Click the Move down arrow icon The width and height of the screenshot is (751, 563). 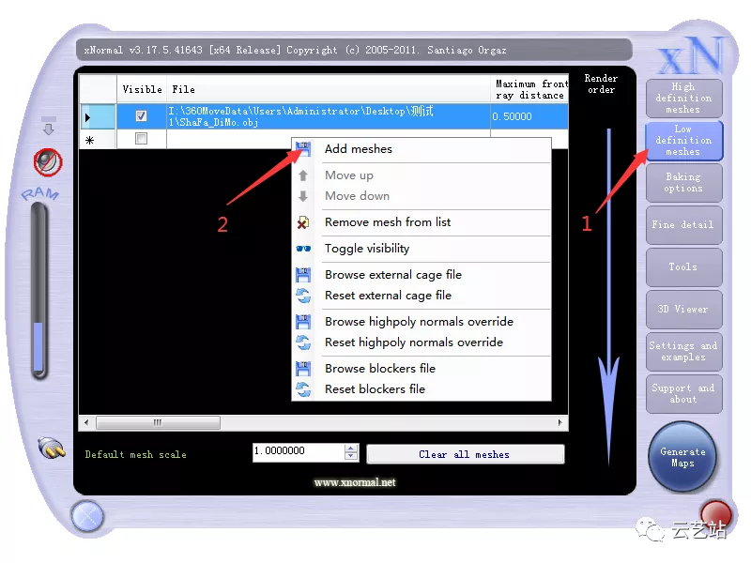pyautogui.click(x=302, y=196)
